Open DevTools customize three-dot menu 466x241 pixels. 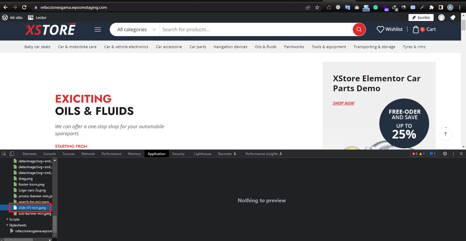453,154
